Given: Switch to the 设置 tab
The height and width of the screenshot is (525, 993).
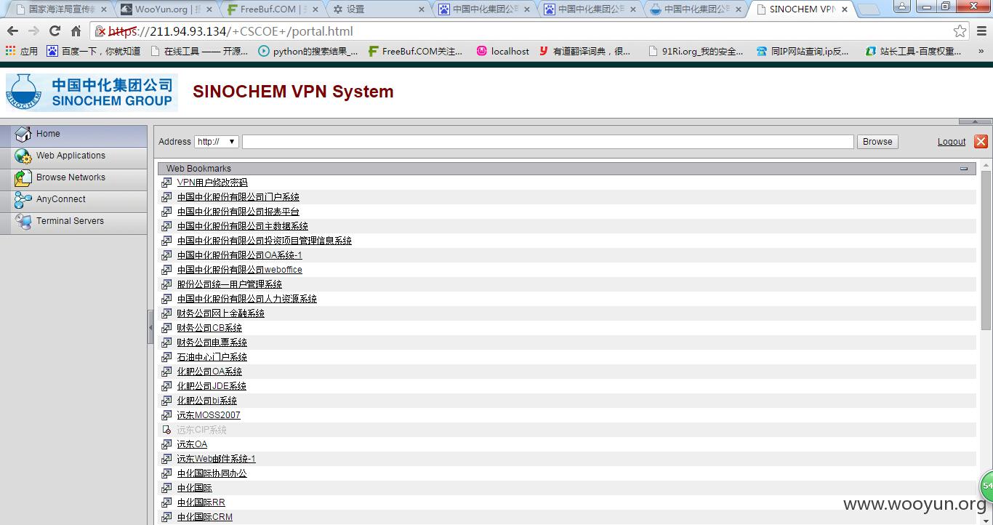Looking at the screenshot, I should (x=377, y=9).
